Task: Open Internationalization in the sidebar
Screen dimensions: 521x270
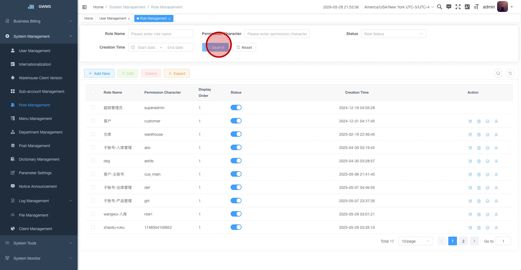Action: coord(39,64)
